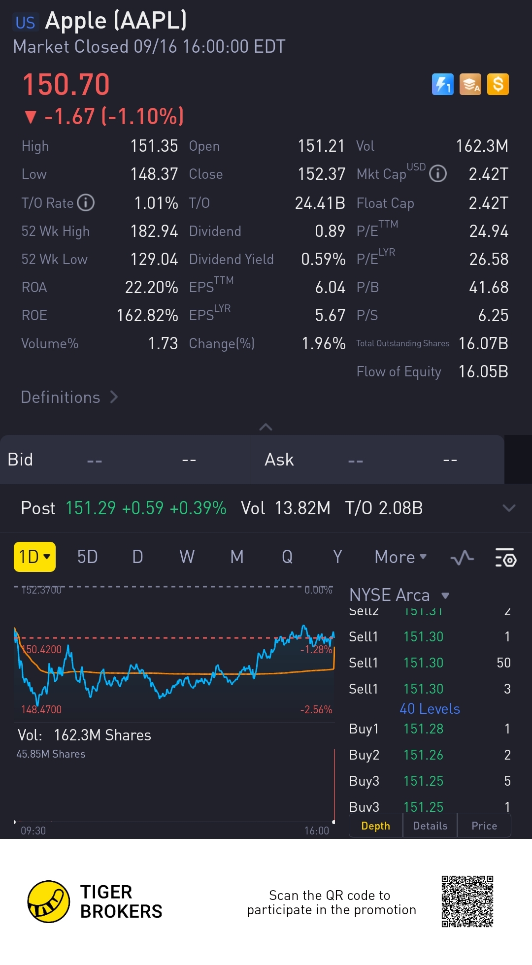
Task: Tap the 40 Levels link
Action: coord(430,709)
